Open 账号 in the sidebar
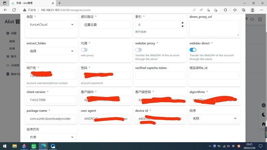 click(11, 56)
